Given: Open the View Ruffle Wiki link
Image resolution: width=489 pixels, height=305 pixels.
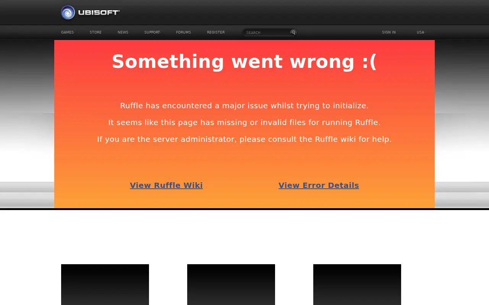Looking at the screenshot, I should point(166,185).
